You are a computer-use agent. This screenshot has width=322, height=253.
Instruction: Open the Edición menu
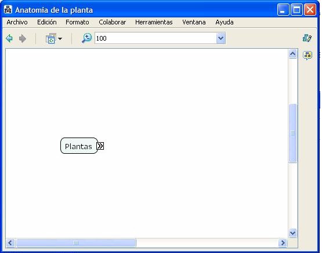point(47,22)
